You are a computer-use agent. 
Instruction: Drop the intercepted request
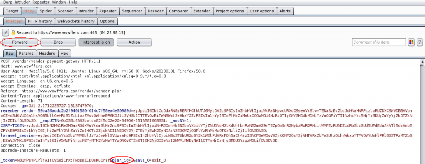(x=58, y=42)
